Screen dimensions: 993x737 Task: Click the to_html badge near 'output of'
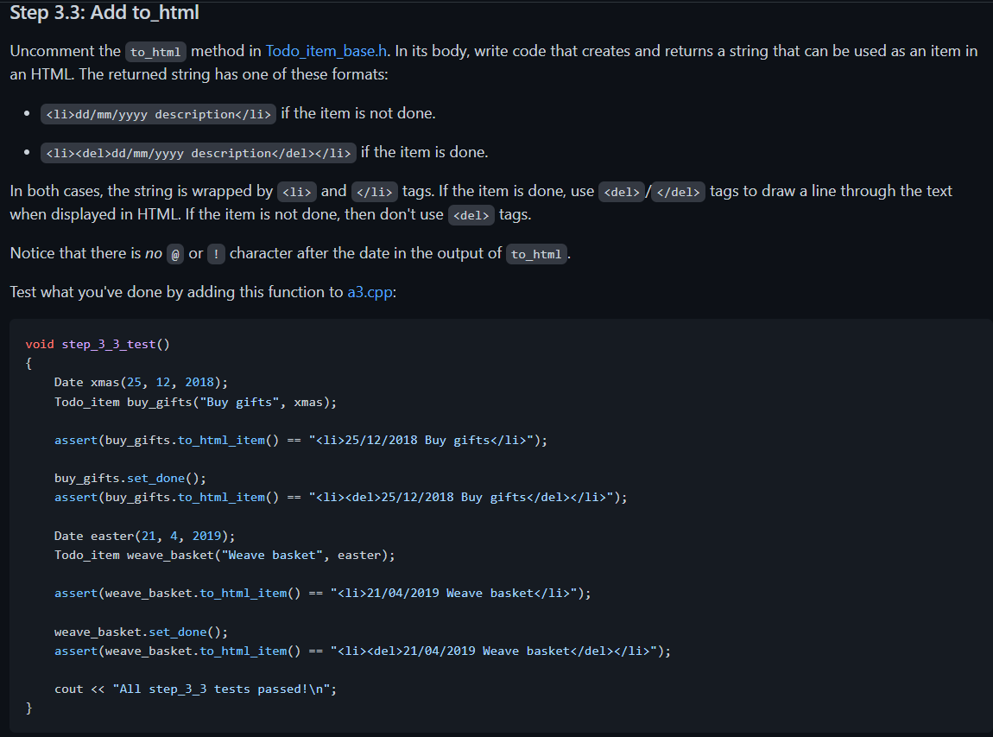(536, 255)
